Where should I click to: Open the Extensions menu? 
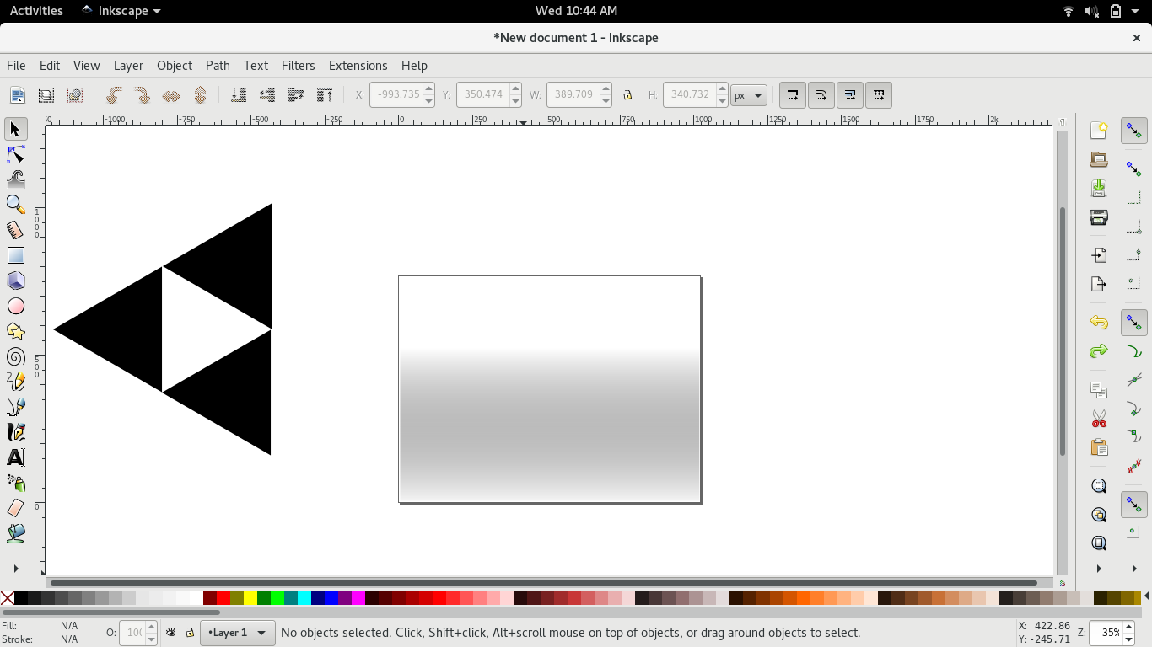click(358, 65)
